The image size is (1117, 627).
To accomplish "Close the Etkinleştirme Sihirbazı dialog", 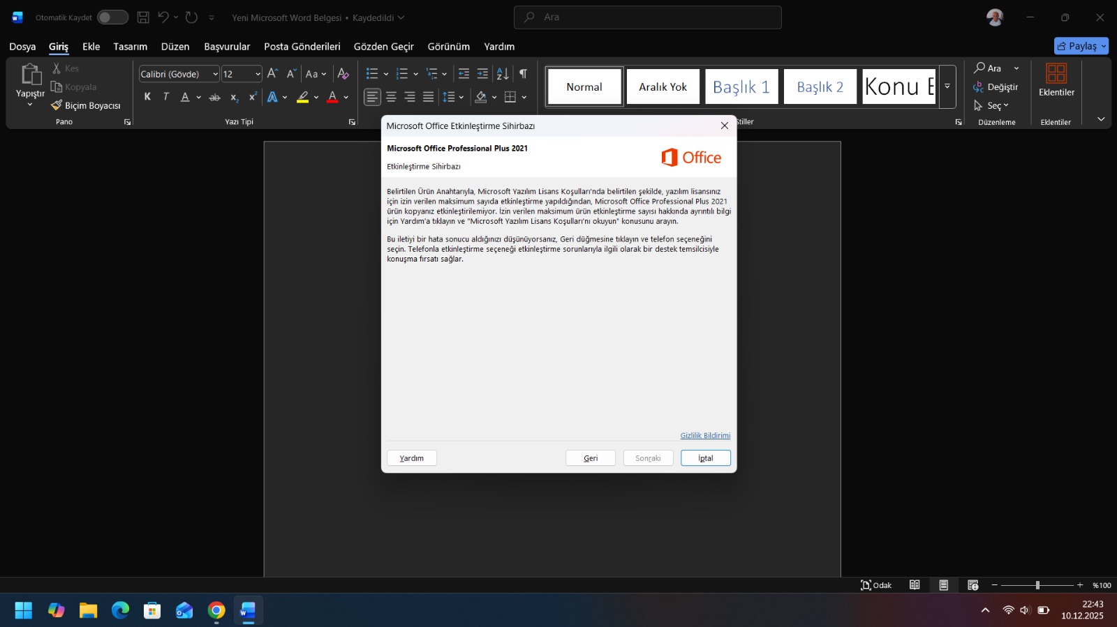I will point(725,126).
